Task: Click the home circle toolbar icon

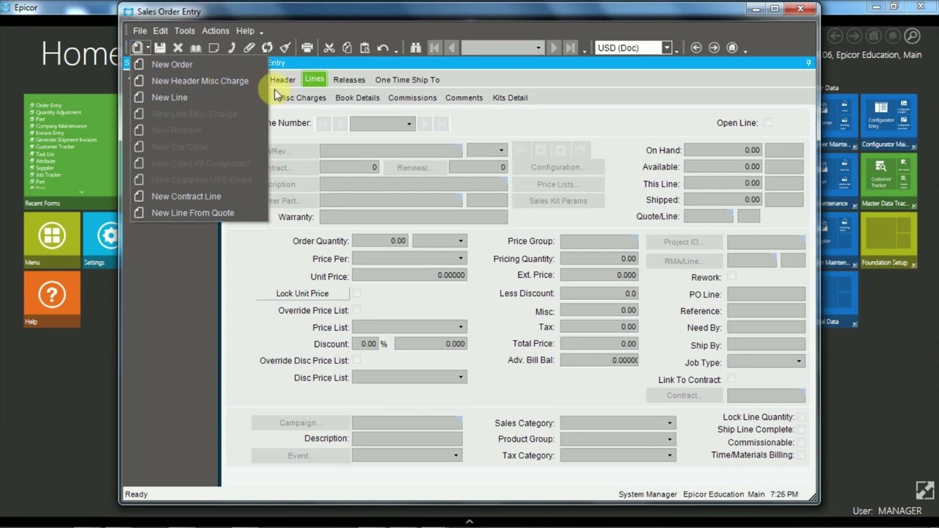Action: (x=732, y=48)
